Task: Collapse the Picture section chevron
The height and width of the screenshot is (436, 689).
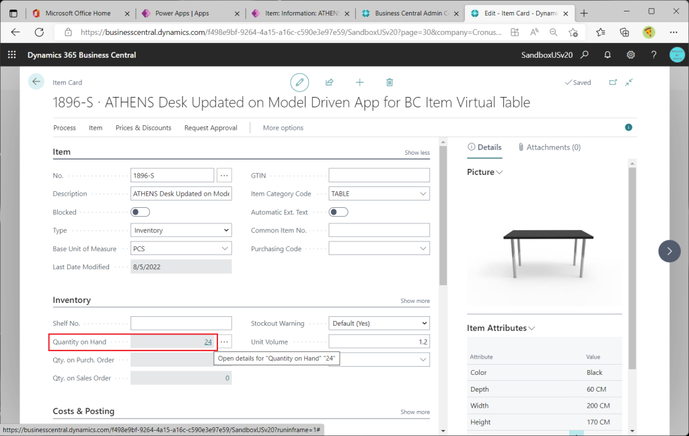Action: pos(499,172)
